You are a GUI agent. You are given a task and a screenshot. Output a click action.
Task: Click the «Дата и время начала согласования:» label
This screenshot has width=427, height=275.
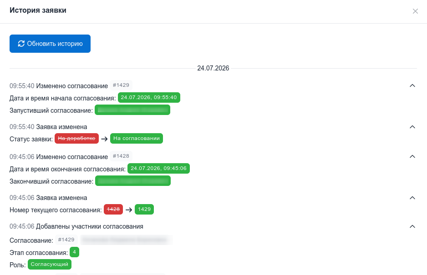(x=63, y=98)
